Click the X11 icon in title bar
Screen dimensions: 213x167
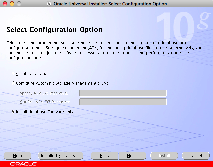pos(49,4)
